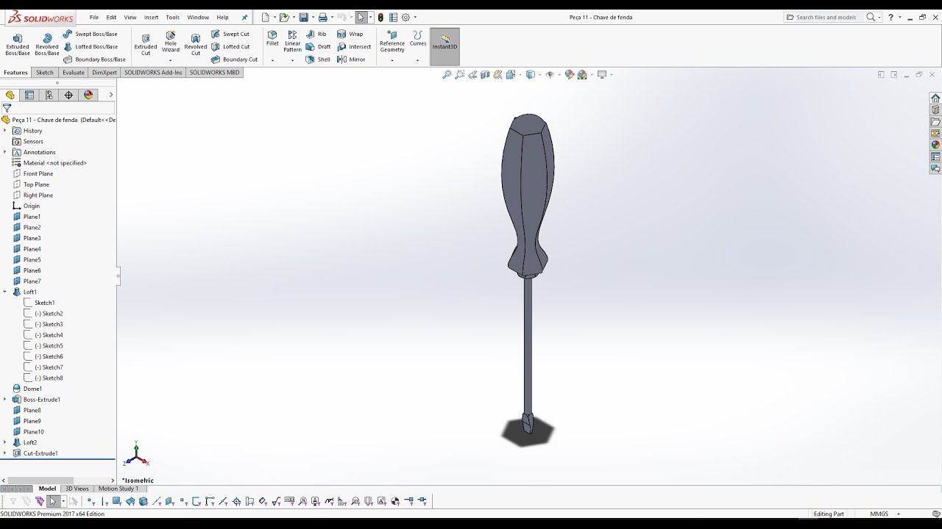Select the Mirror feature tool

[351, 60]
